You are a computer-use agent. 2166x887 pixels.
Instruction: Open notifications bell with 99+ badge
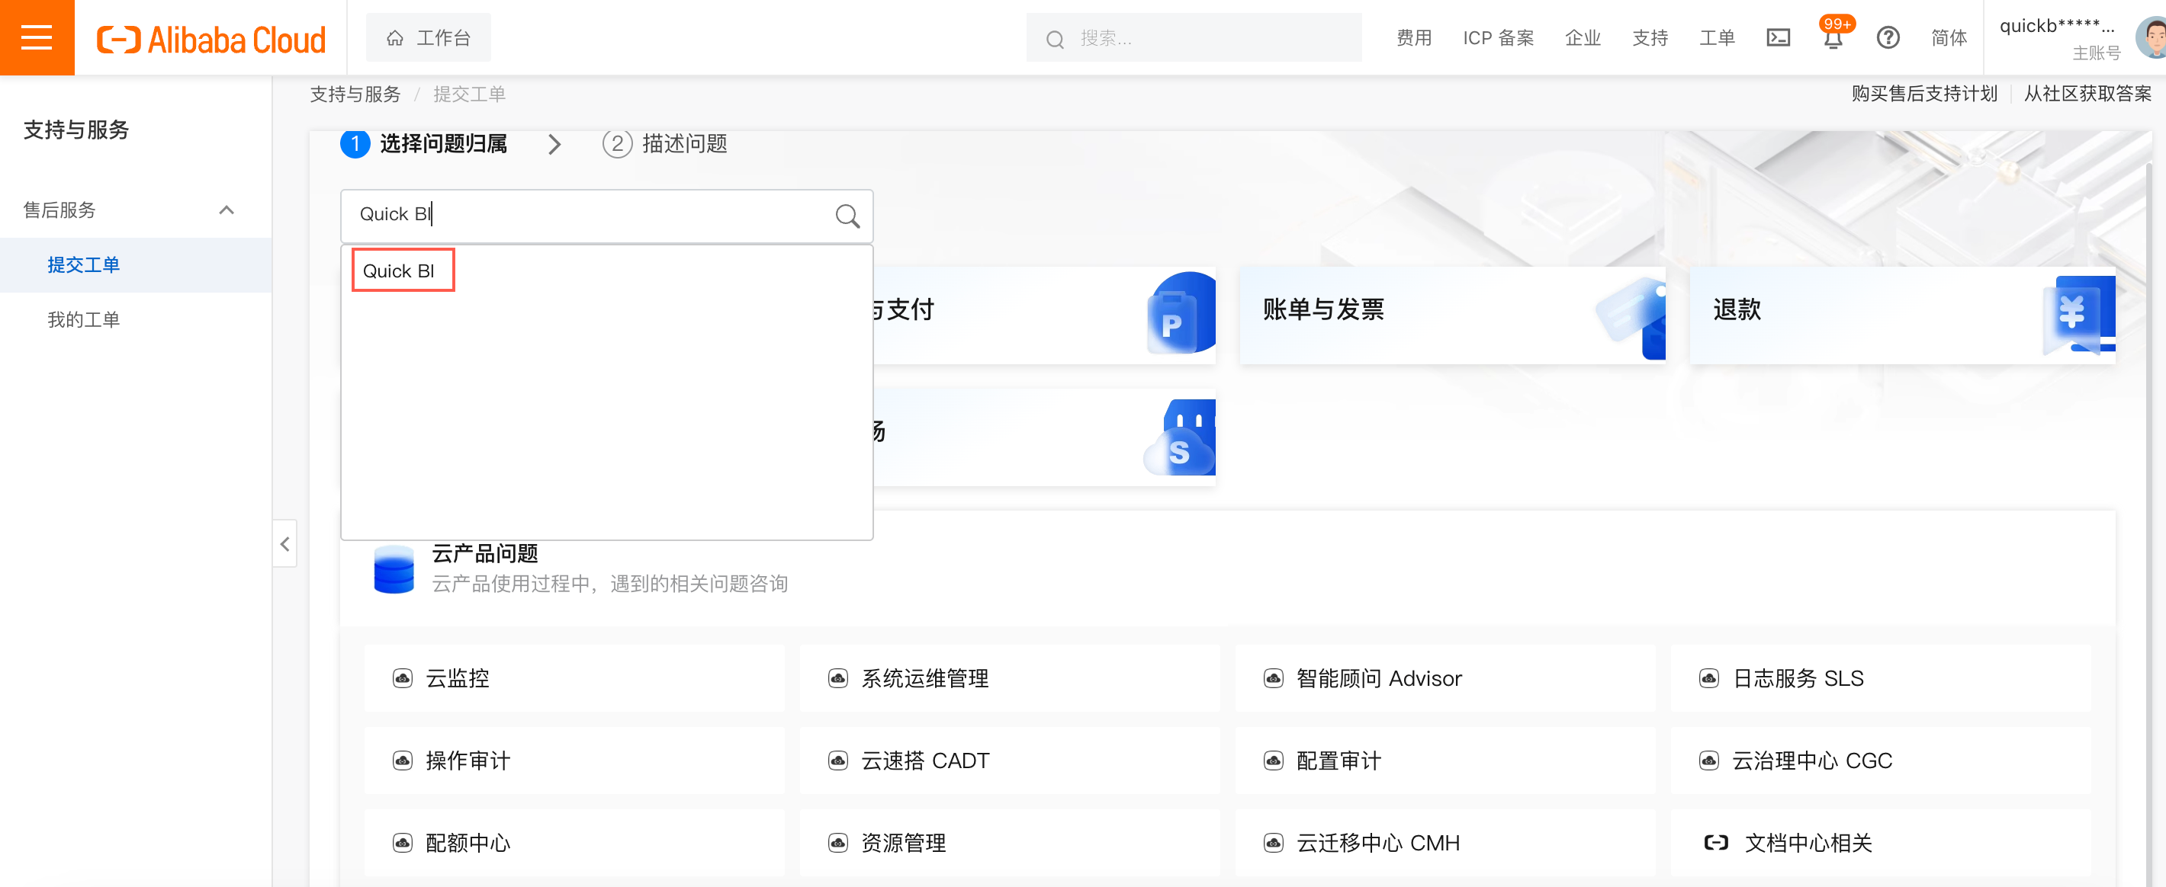pyautogui.click(x=1833, y=39)
